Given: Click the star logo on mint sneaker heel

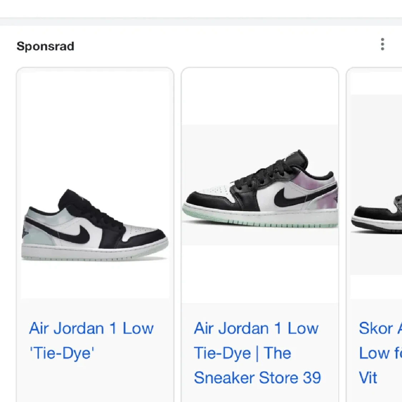Looking at the screenshot, I should 25,232.
